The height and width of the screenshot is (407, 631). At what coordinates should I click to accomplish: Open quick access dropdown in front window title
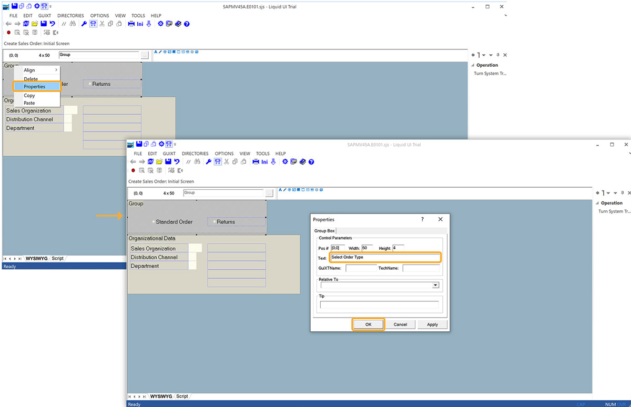pos(175,144)
